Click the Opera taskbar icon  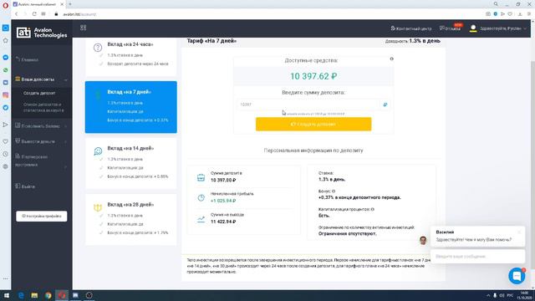tap(62, 295)
